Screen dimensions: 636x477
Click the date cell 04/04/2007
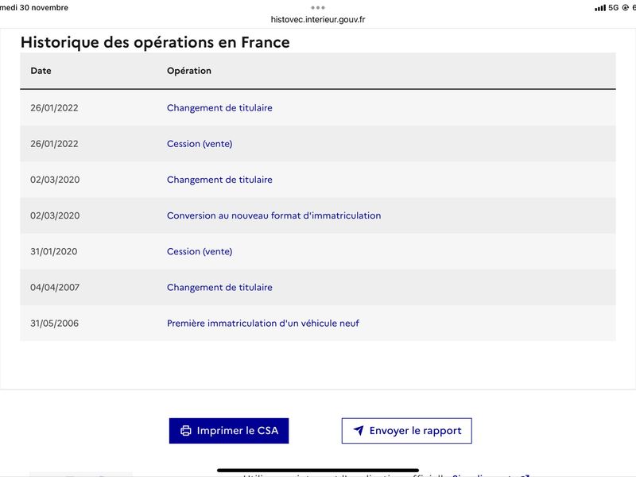55,288
